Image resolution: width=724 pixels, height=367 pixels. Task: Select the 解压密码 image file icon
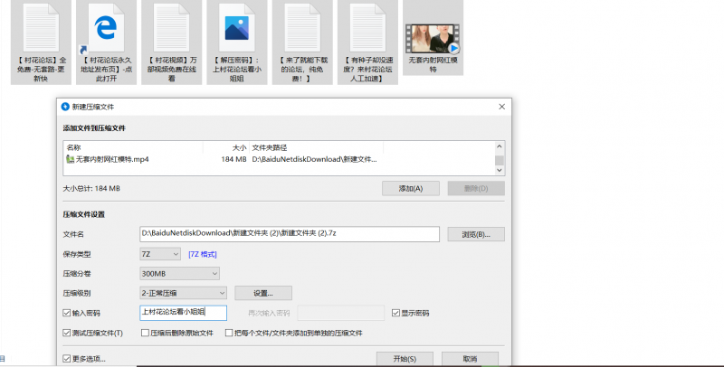tap(238, 27)
